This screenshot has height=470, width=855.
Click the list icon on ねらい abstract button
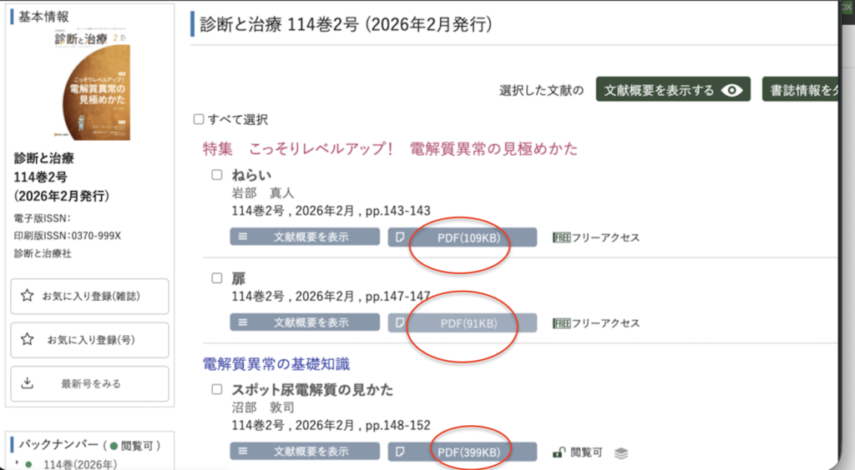click(243, 237)
